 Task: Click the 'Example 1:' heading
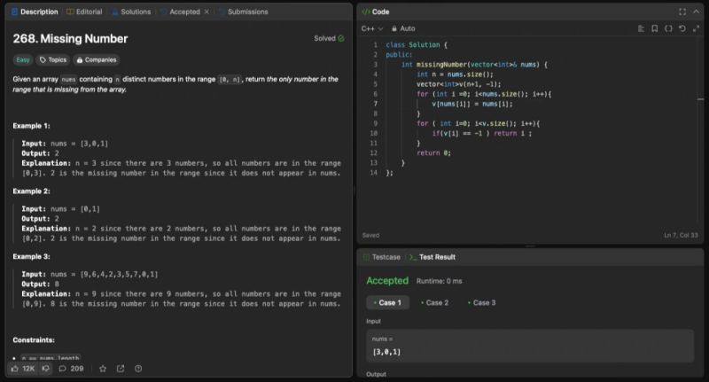(31, 126)
